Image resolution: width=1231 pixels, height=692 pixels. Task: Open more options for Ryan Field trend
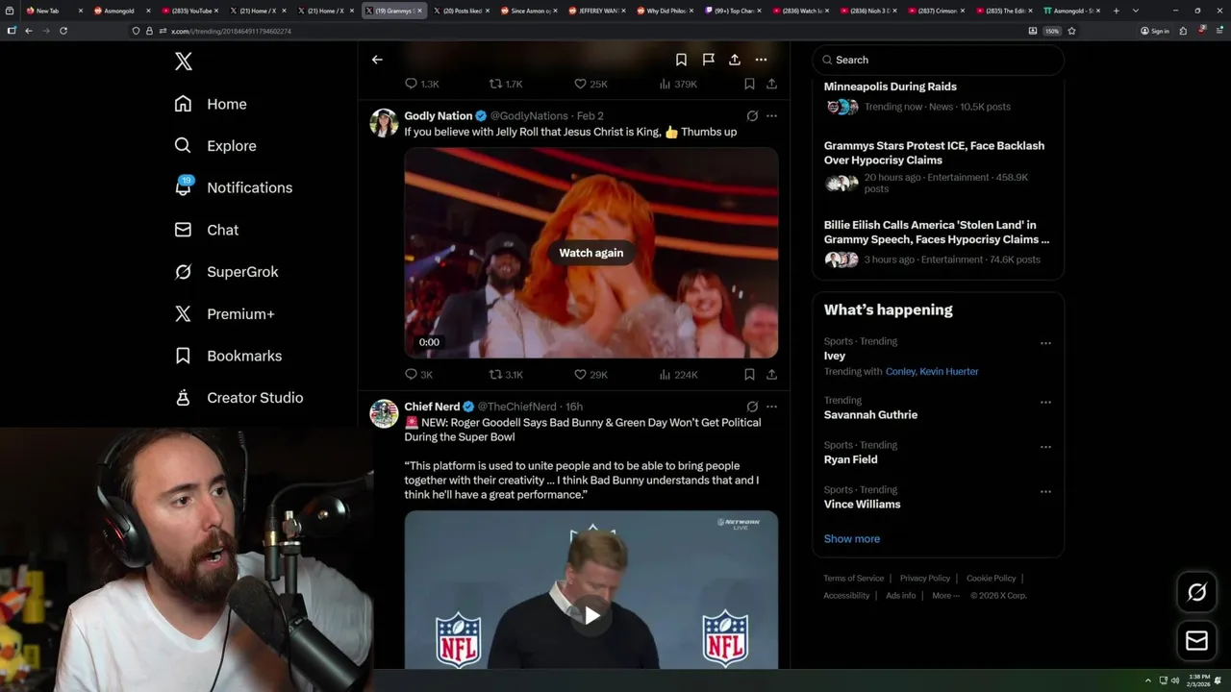(1045, 447)
